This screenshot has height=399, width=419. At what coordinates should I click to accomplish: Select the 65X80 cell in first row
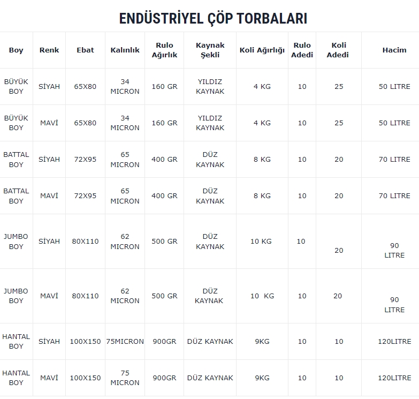click(x=85, y=87)
